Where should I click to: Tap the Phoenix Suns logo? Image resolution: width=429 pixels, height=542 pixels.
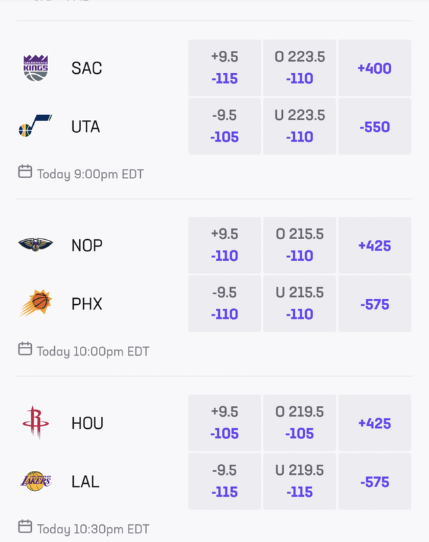(36, 303)
